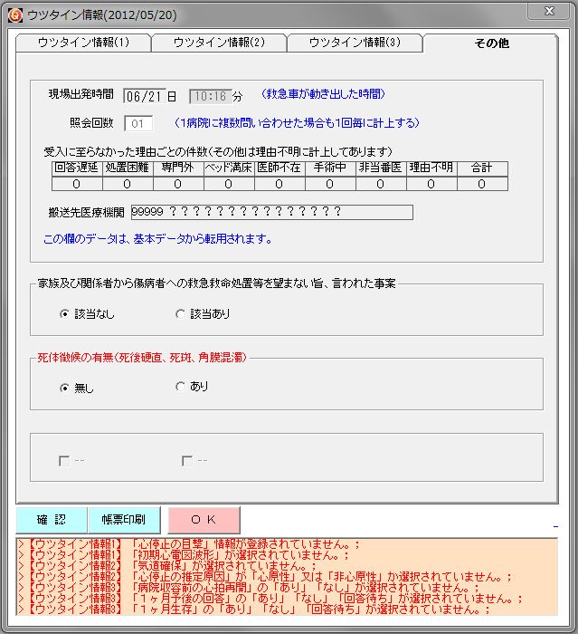The height and width of the screenshot is (634, 578).
Task: Go to ウツタイン情報(3) tab
Action: click(x=355, y=43)
